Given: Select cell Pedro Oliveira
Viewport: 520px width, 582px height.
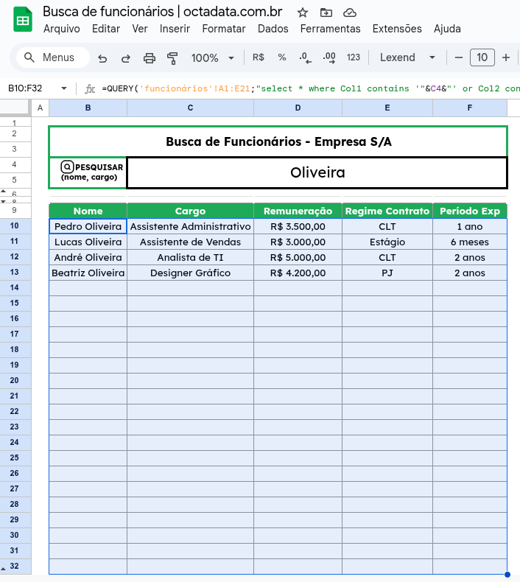Looking at the screenshot, I should [88, 226].
